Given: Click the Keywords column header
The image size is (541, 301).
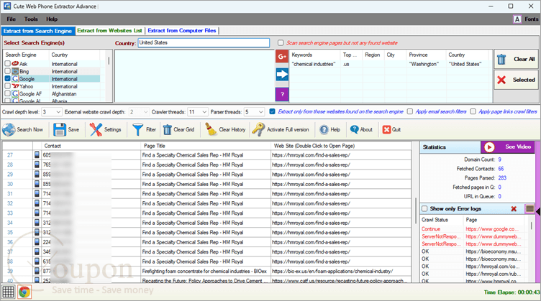Looking at the screenshot, I should click(x=314, y=55).
